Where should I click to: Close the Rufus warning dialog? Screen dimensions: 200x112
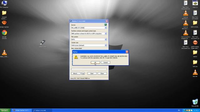point(127,52)
